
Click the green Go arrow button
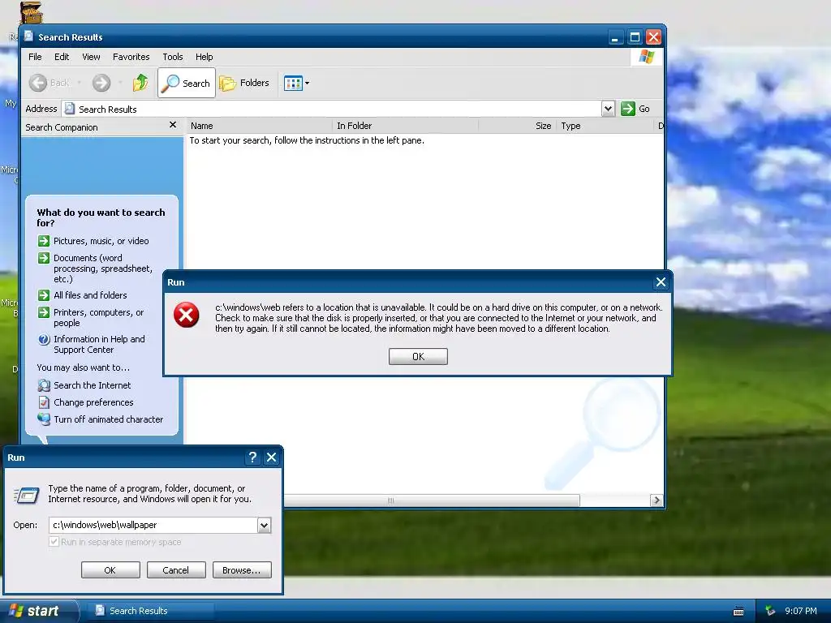628,109
